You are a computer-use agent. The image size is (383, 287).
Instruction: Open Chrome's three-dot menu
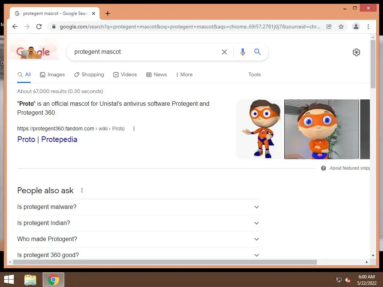368,27
